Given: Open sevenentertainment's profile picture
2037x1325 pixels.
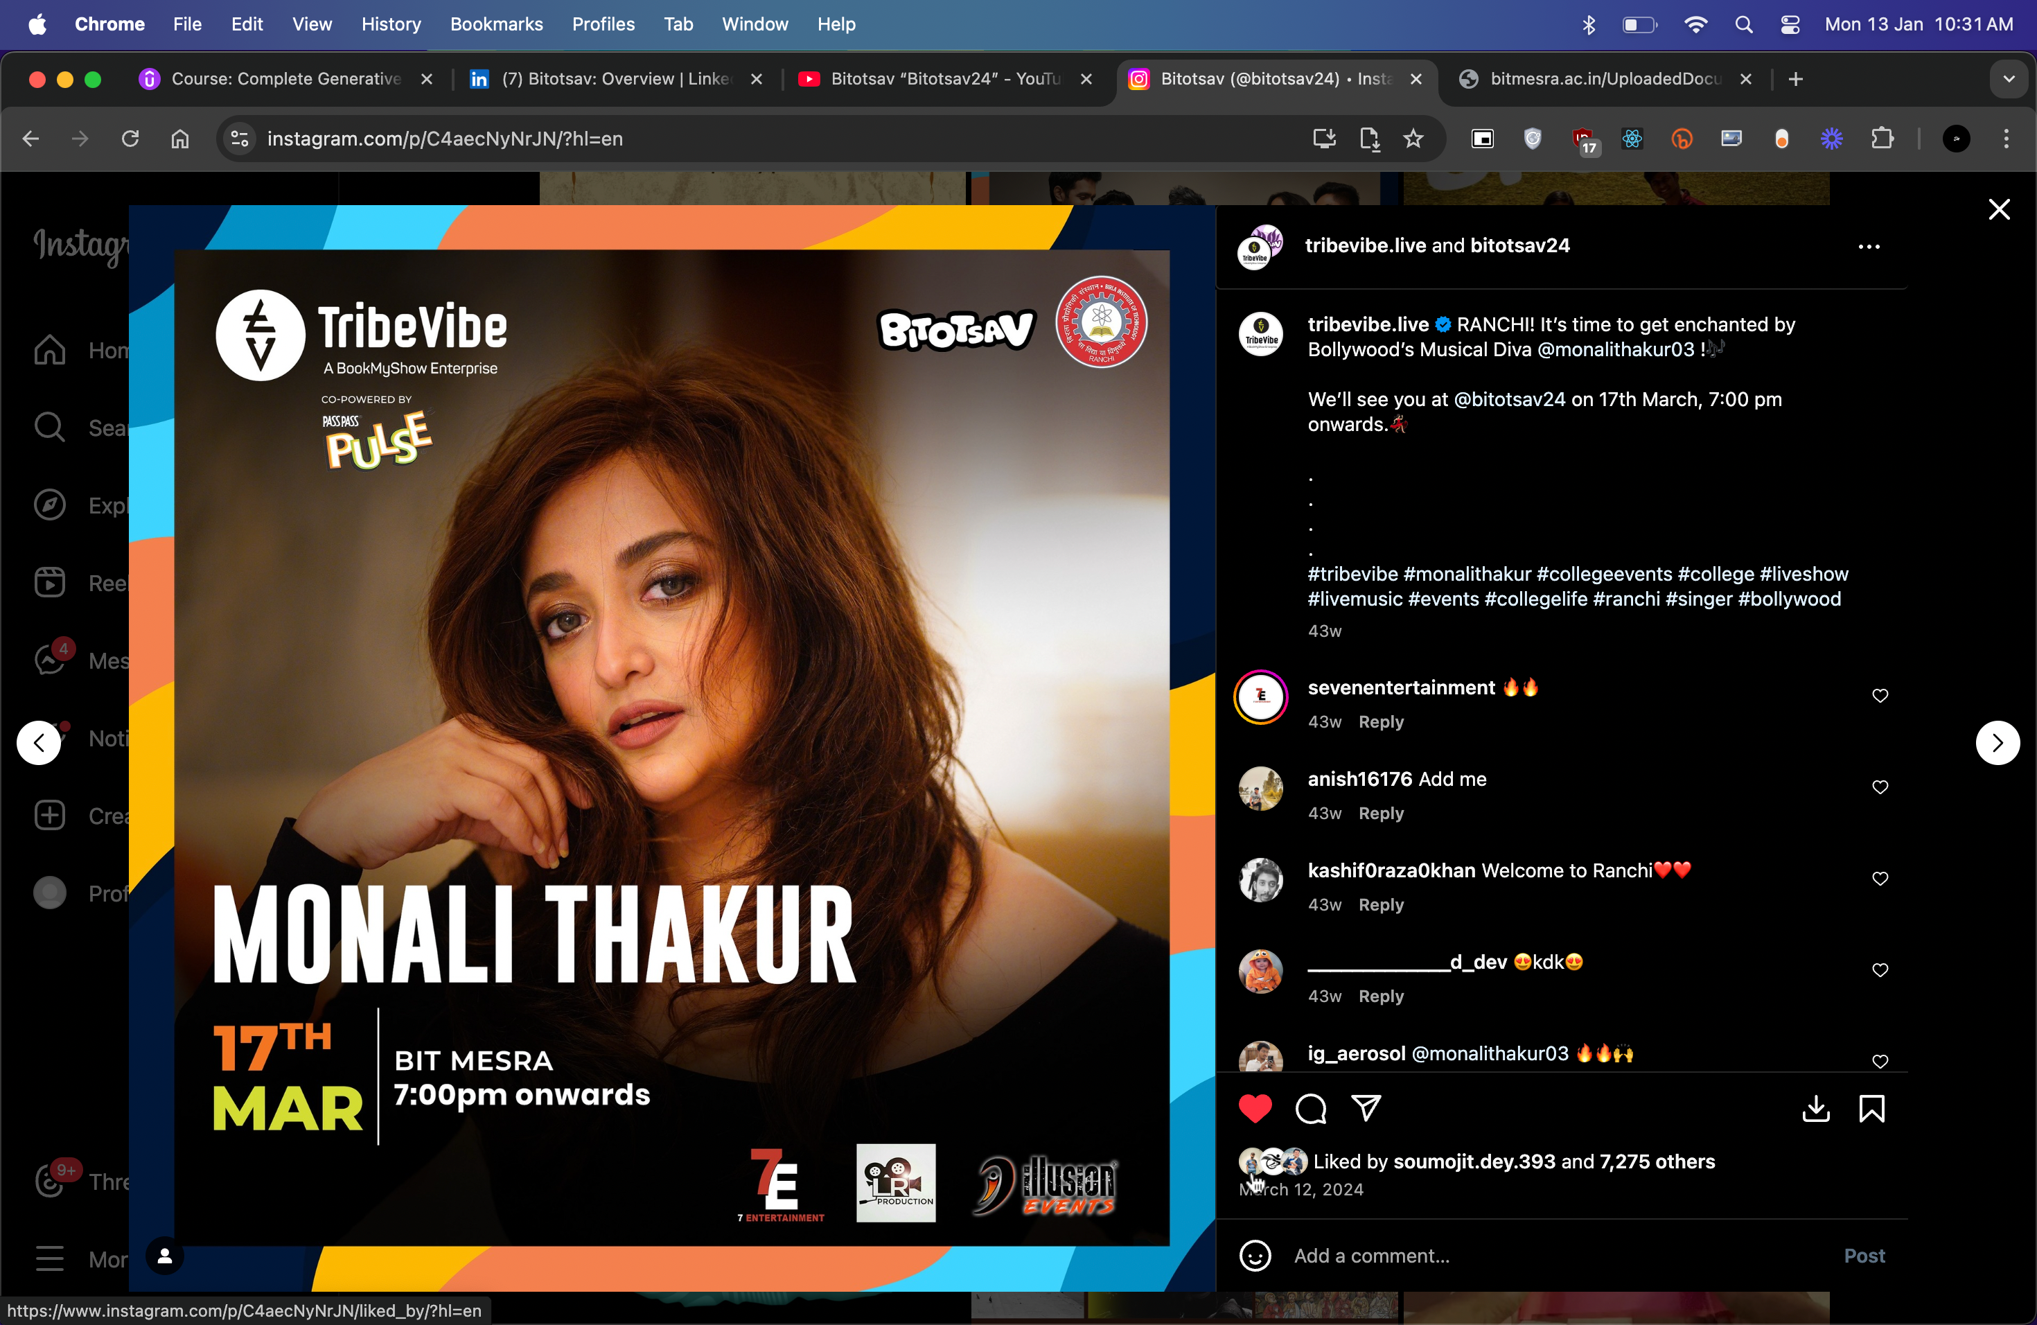Looking at the screenshot, I should 1260,696.
